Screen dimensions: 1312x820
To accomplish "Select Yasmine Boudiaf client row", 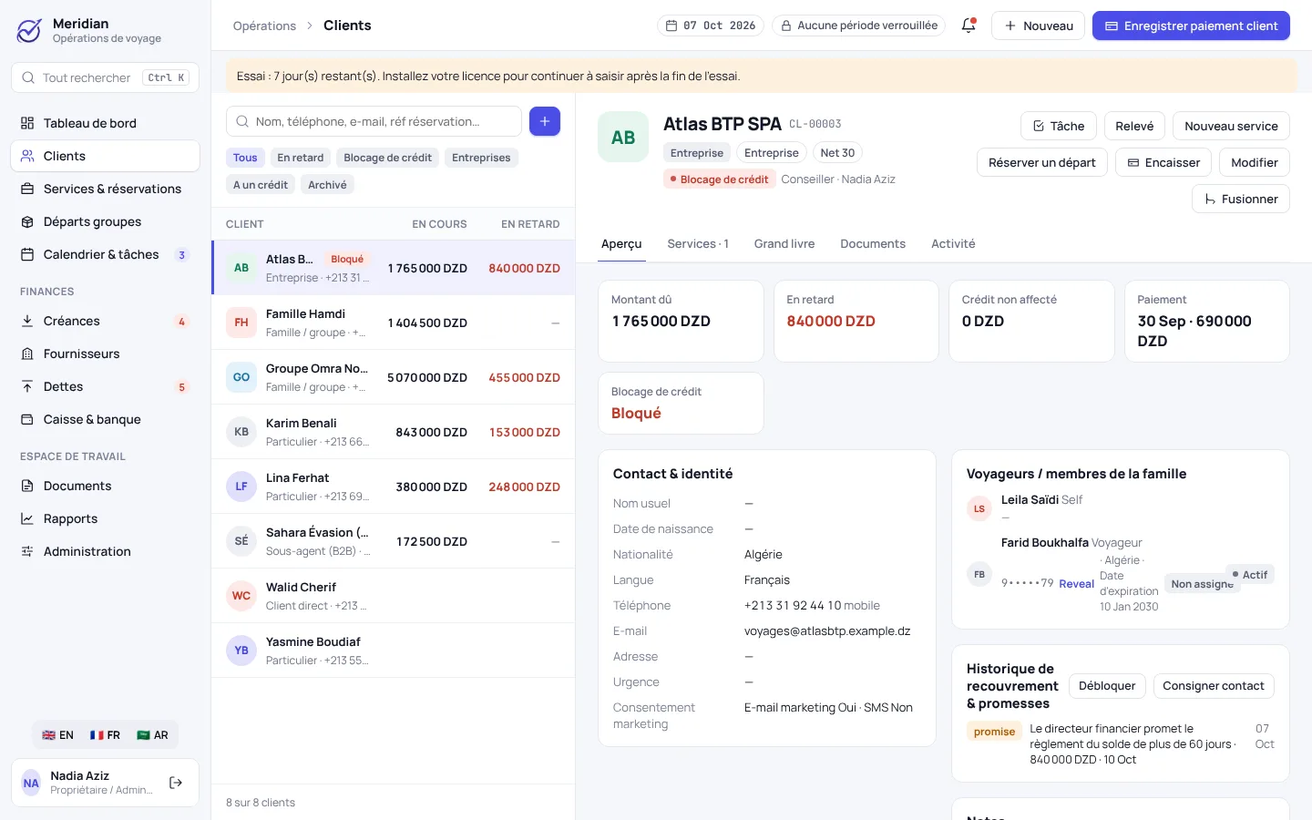I will 394,651.
